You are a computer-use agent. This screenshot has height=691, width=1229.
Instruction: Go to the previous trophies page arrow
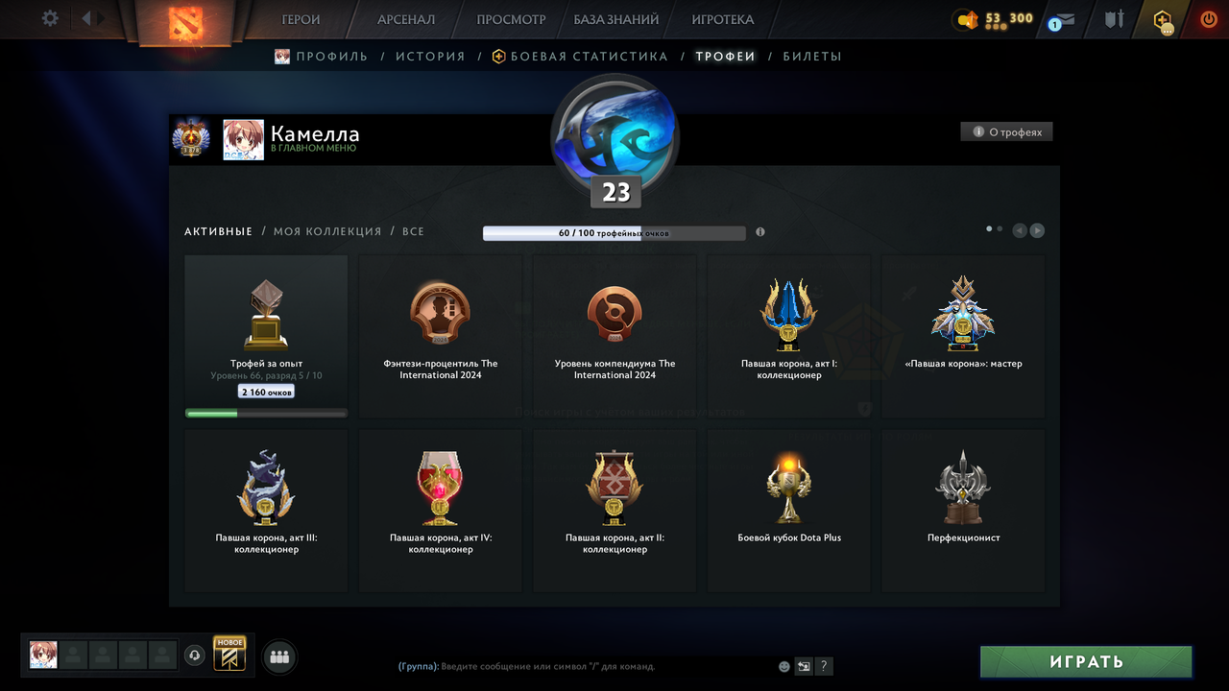point(1020,230)
